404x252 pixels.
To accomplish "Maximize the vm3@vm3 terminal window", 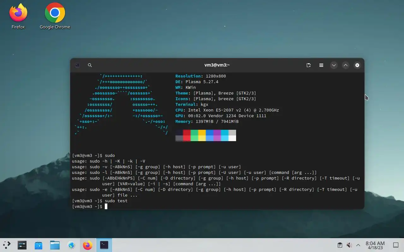I will (x=346, y=65).
